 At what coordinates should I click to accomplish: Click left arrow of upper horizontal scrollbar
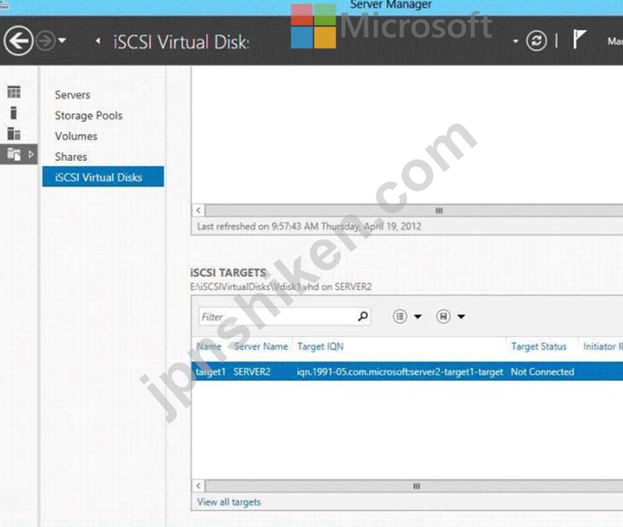(199, 210)
